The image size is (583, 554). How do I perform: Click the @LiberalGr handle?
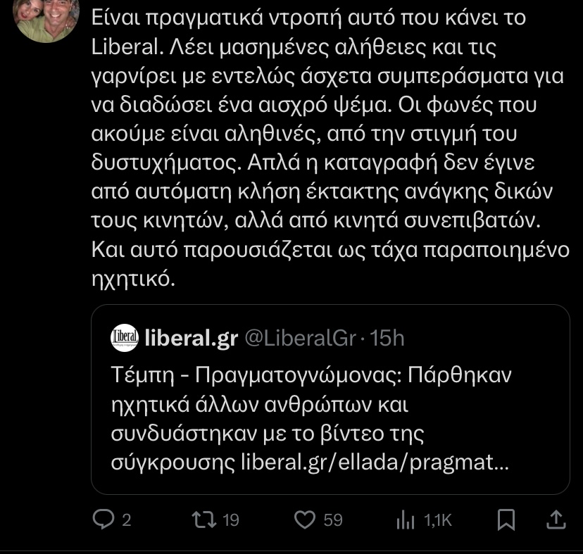(x=300, y=338)
